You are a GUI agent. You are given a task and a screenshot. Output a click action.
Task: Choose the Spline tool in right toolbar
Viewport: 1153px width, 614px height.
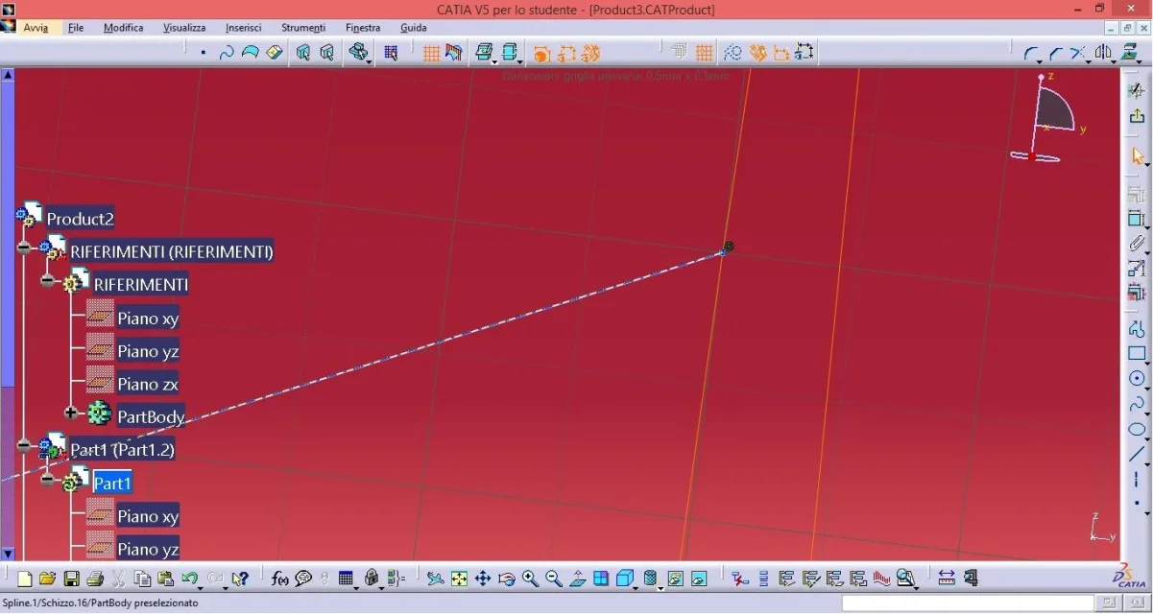1138,404
